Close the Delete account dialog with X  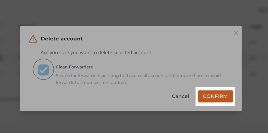point(236,33)
